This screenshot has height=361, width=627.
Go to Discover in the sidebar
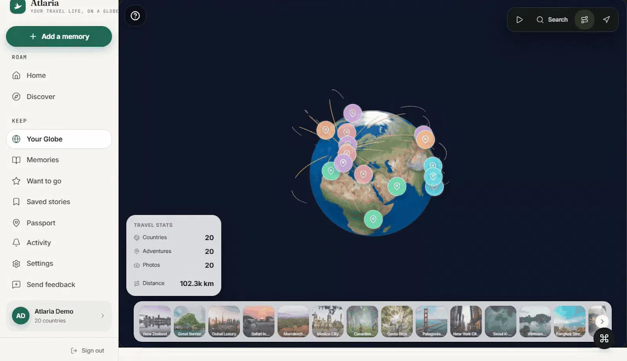pyautogui.click(x=59, y=97)
